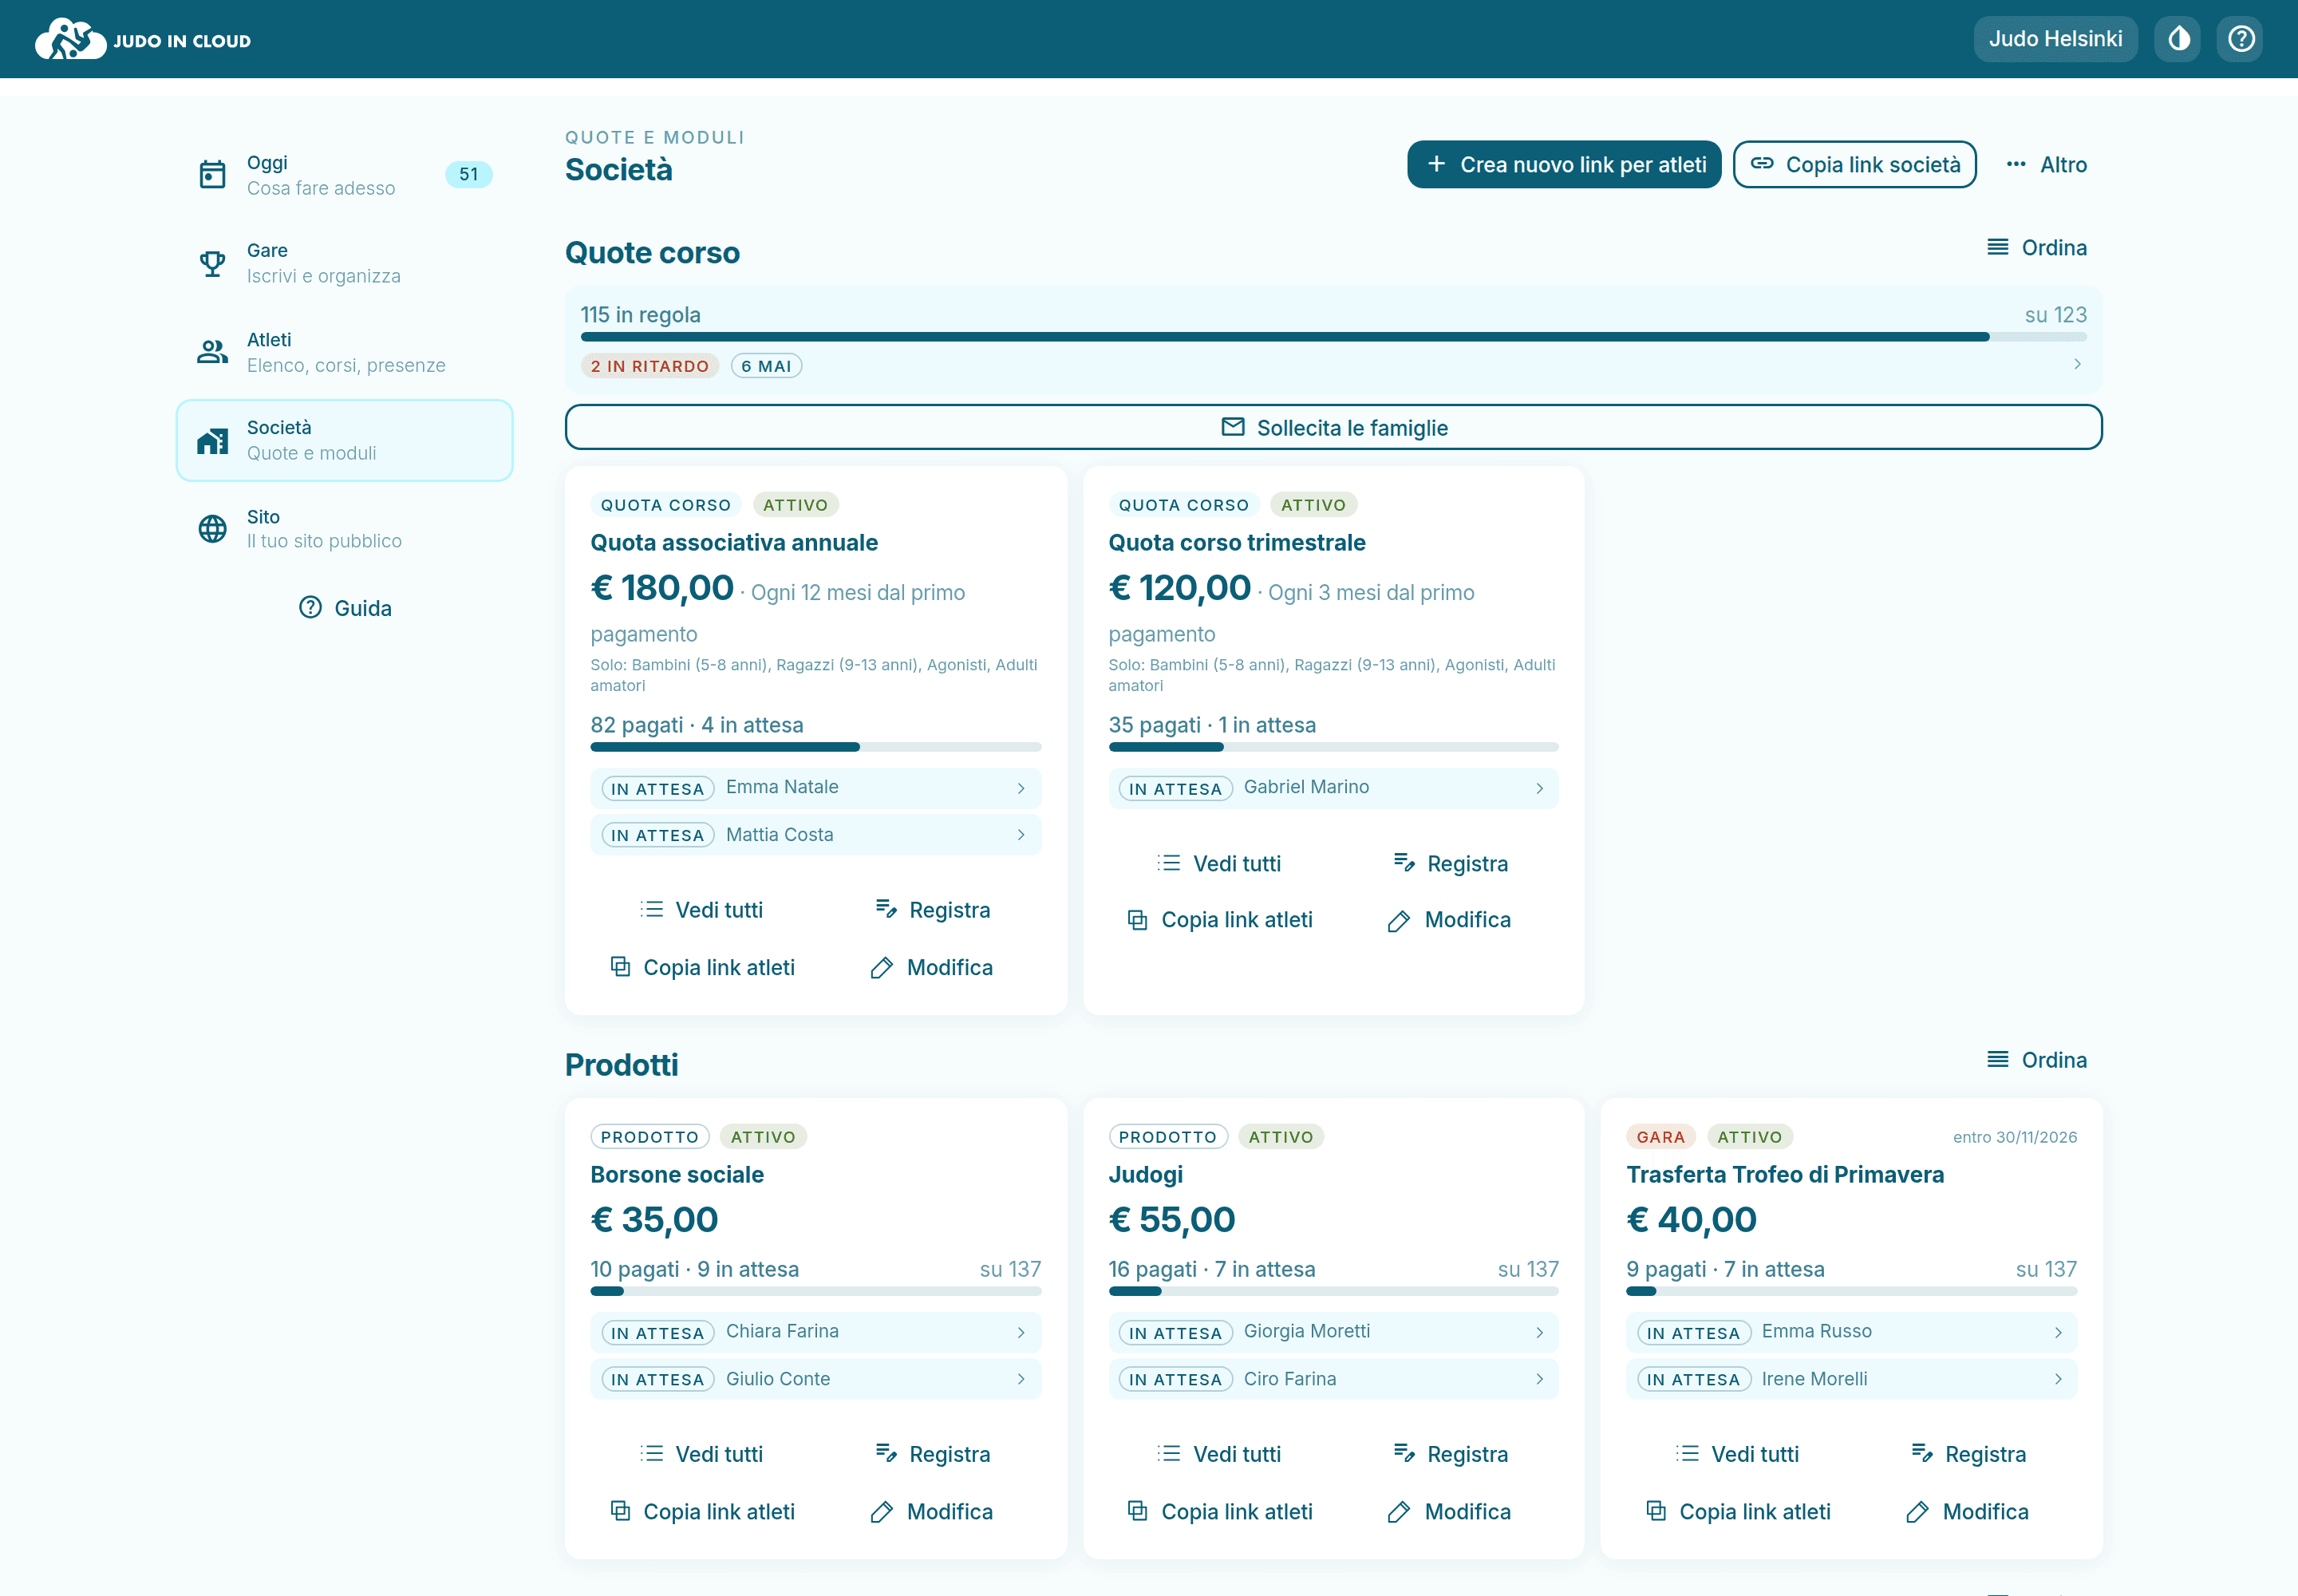2298x1596 pixels.
Task: Click the Judo in Cloud logo
Action: pos(143,39)
